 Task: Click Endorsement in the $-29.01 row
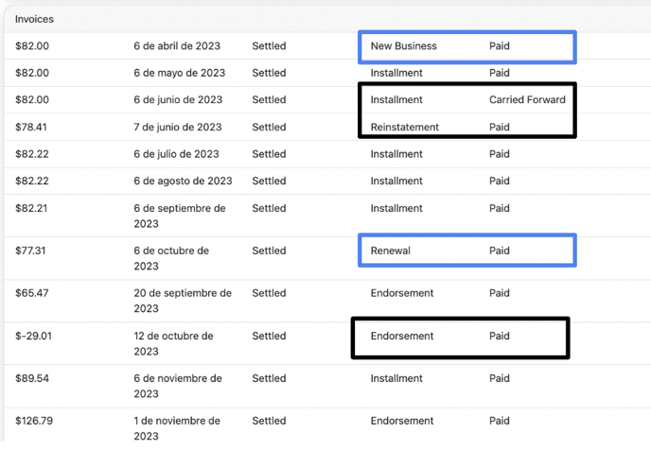click(x=402, y=336)
